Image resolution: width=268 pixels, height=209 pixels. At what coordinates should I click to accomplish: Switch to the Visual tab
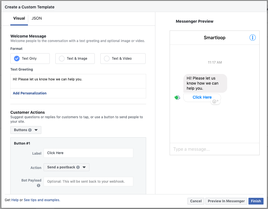pyautogui.click(x=19, y=18)
